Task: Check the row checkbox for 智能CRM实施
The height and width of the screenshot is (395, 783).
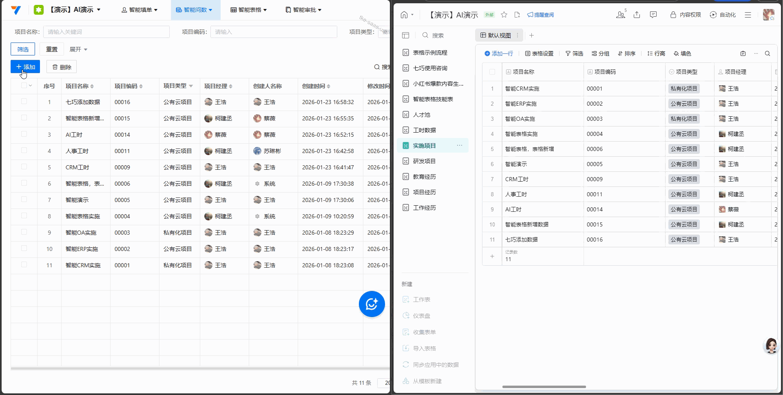Action: [x=24, y=265]
